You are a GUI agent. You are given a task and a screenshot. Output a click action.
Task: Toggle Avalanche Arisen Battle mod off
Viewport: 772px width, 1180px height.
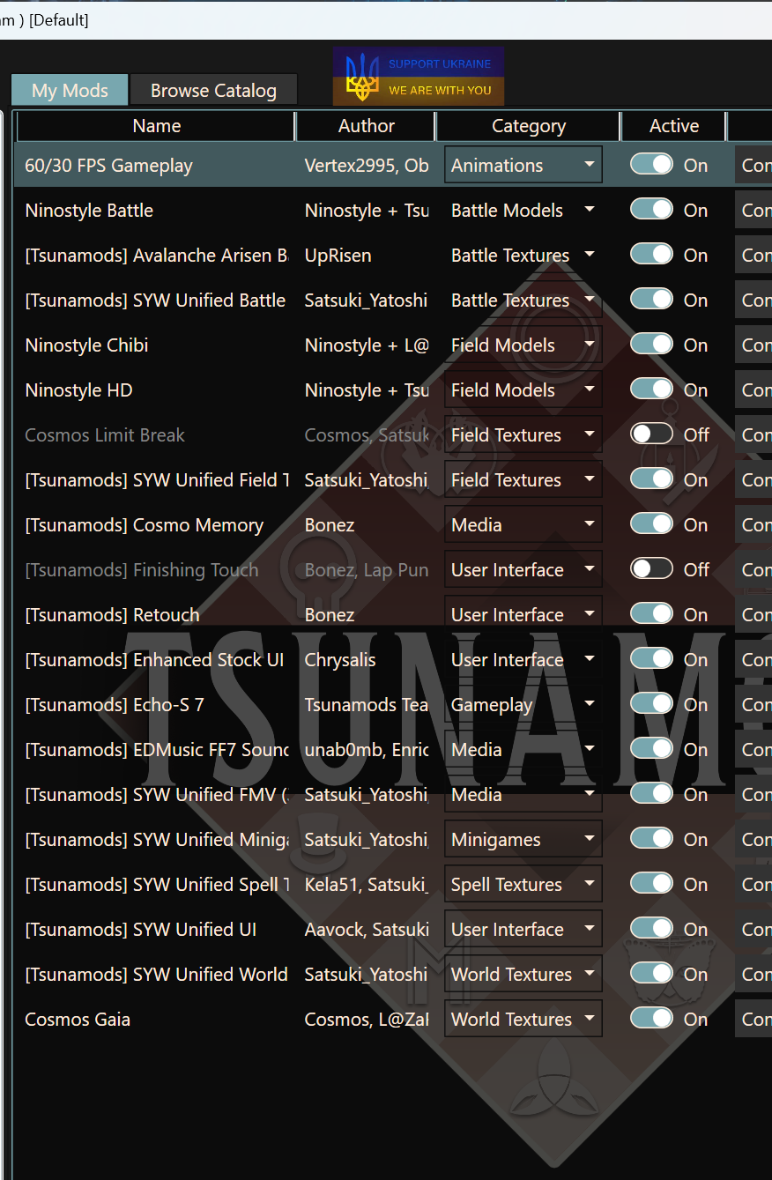pos(652,255)
